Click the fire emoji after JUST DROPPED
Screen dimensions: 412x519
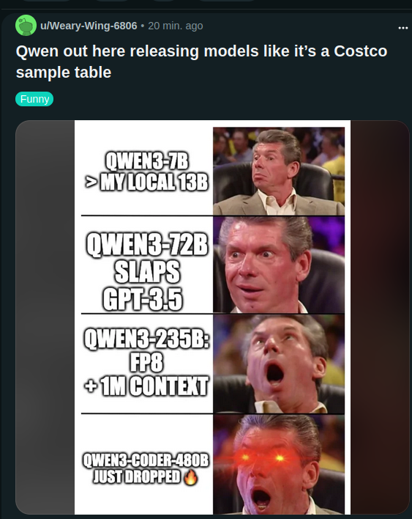click(191, 477)
